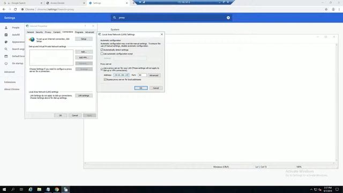Reload the Chrome page
The image size is (343, 193).
(16, 10)
